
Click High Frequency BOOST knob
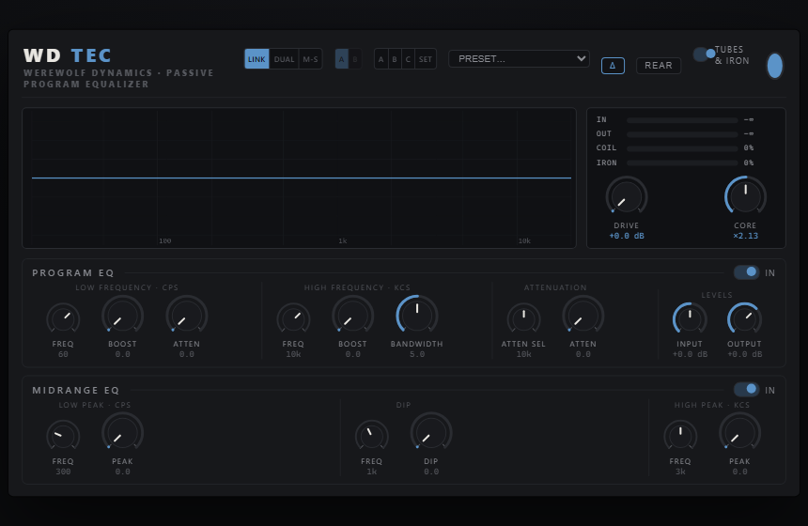[x=353, y=316]
